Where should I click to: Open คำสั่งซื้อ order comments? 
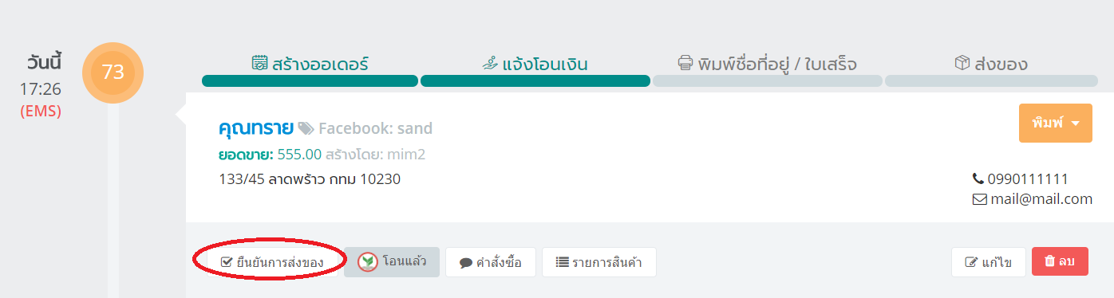[491, 262]
